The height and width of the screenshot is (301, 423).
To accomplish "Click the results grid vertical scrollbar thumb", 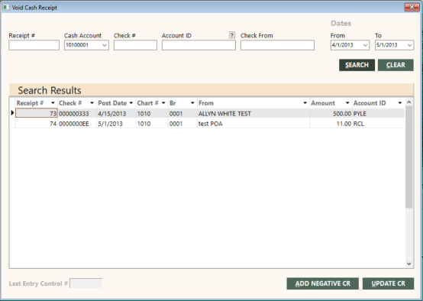I will click(409, 157).
